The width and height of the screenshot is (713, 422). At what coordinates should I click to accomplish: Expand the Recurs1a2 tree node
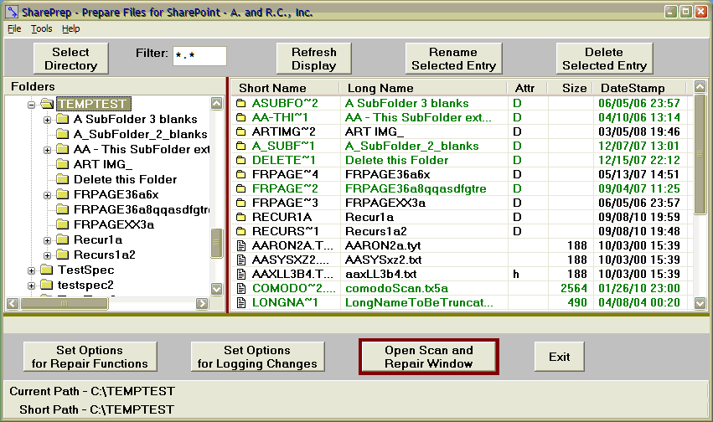[x=47, y=255]
